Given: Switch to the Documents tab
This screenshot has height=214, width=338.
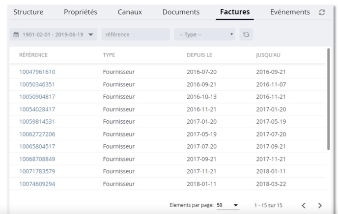Looking at the screenshot, I should [181, 12].
